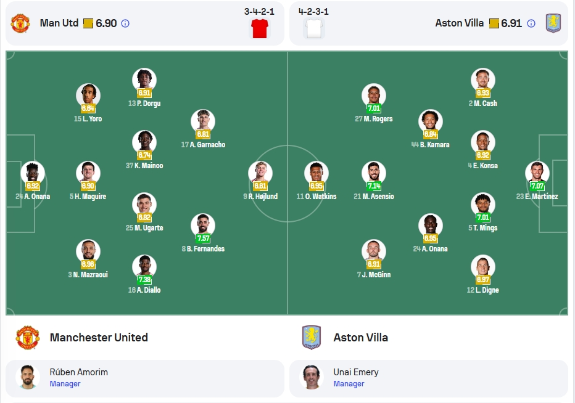Select E. Martínez goalkeeper photo

(x=537, y=172)
